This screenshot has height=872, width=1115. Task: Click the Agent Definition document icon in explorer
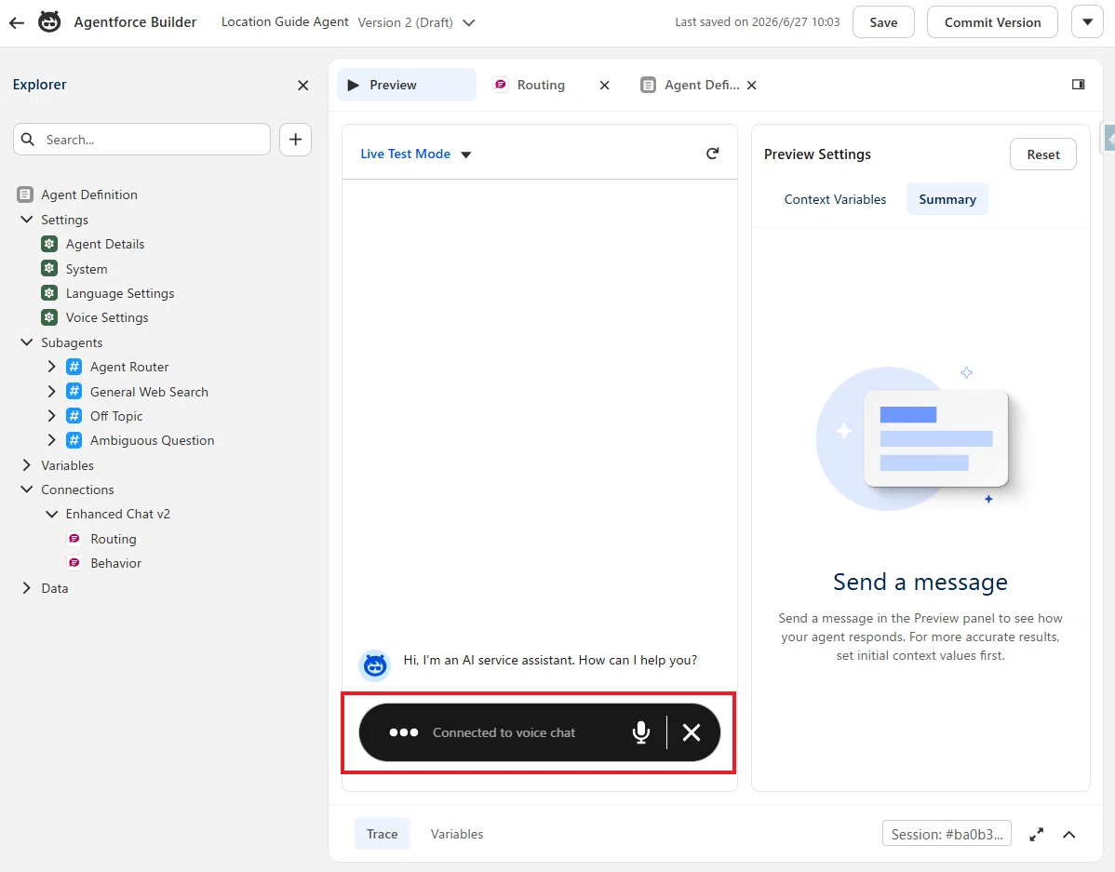coord(25,195)
